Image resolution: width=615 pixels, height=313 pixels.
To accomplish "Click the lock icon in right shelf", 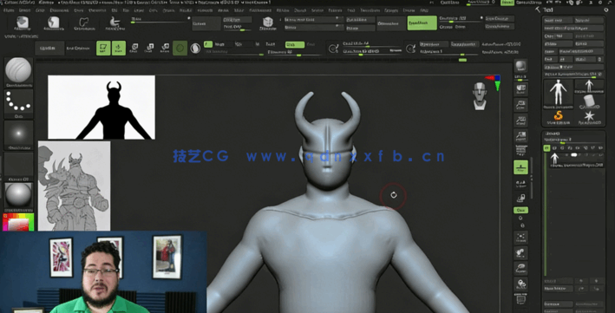I will [520, 198].
